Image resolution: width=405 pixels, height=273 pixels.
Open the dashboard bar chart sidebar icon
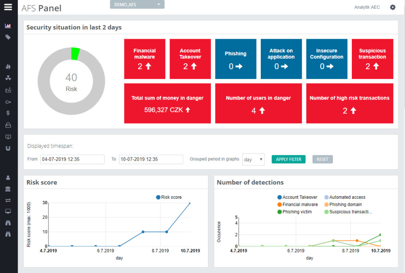(x=8, y=26)
